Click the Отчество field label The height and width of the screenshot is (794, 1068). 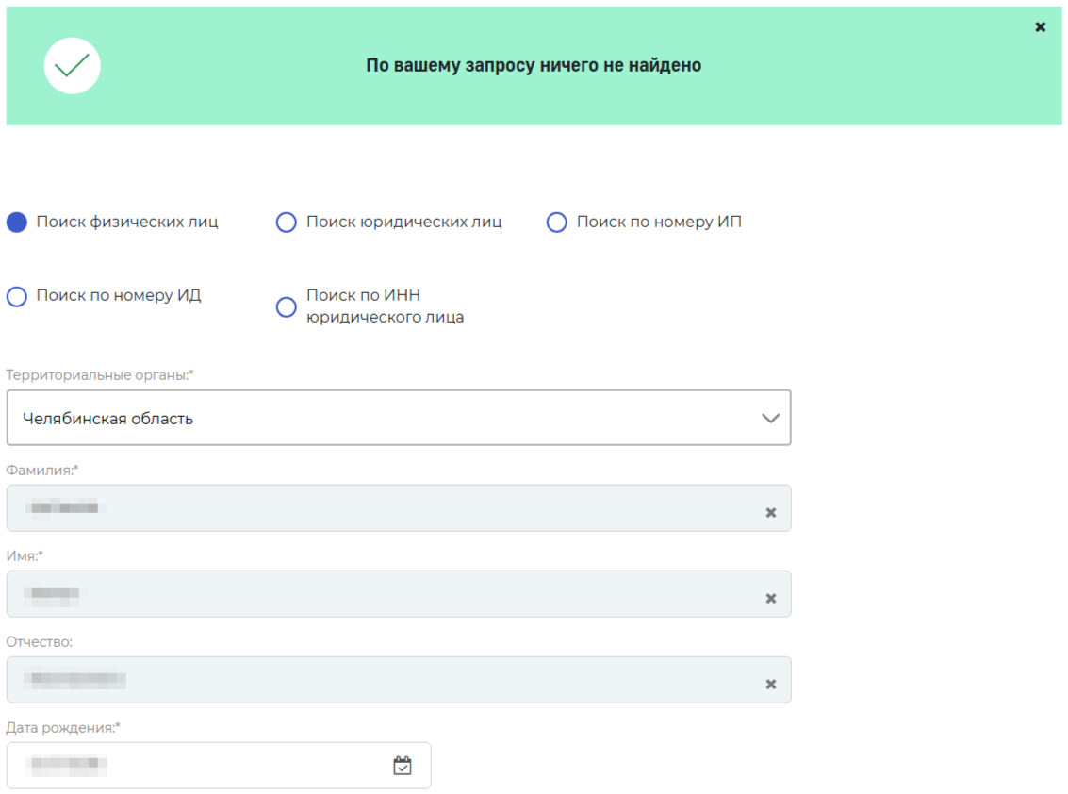coord(40,642)
